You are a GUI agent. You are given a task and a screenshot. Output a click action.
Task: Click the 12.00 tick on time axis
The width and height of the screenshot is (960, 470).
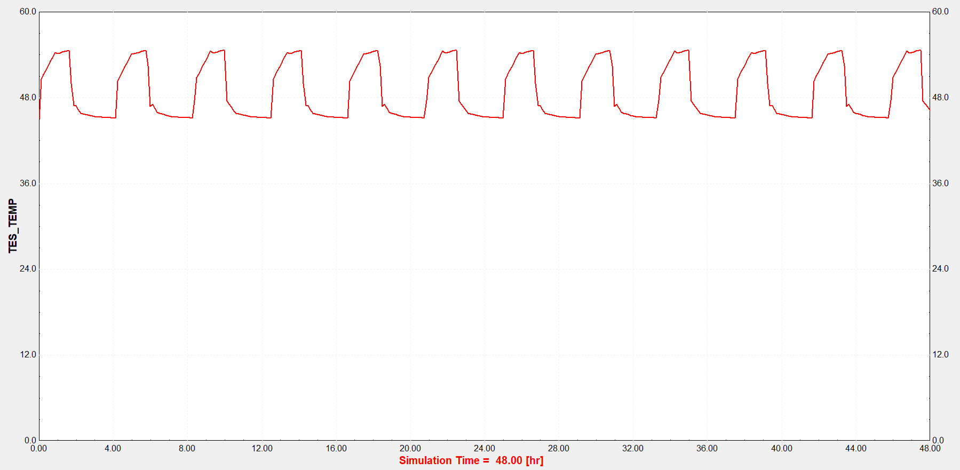click(x=261, y=449)
